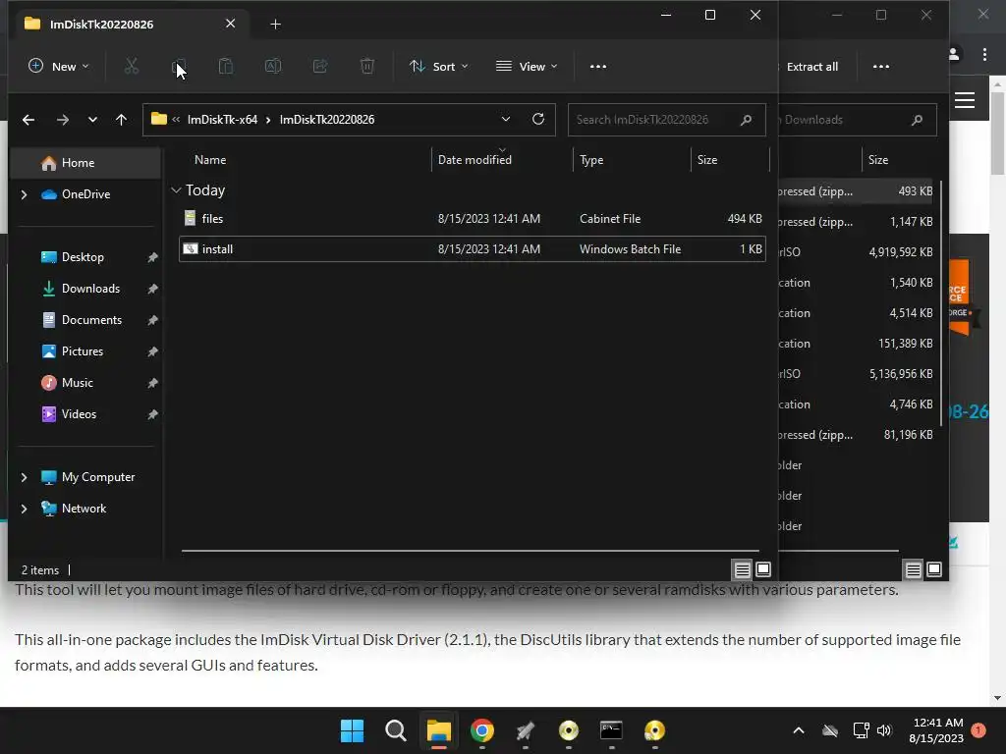The image size is (1006, 754).
Task: Open Chrome from the taskbar
Action: pyautogui.click(x=481, y=730)
